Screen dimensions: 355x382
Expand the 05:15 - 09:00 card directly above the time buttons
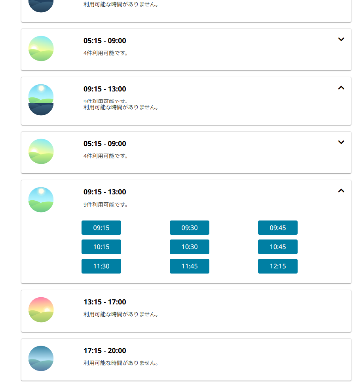point(341,143)
